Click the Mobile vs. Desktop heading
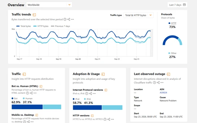The width and height of the screenshot is (197, 123). tap(23, 115)
